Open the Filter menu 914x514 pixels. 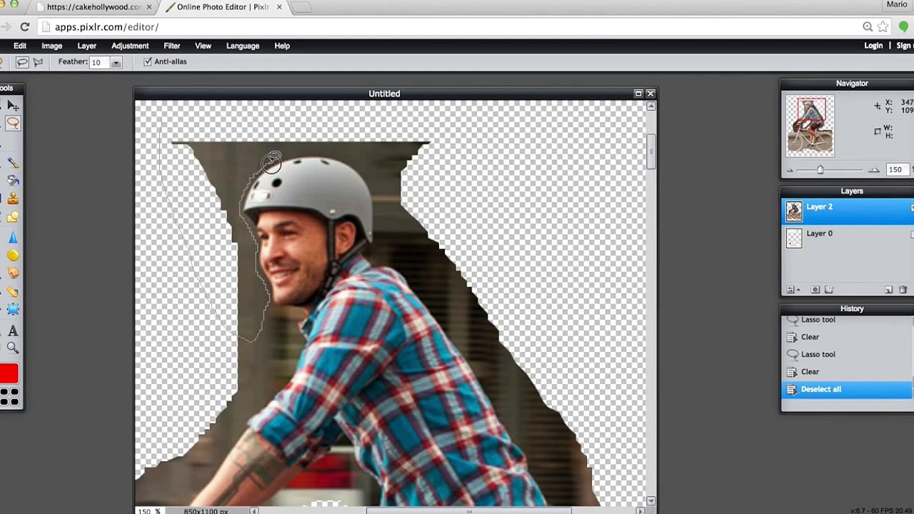(x=172, y=46)
